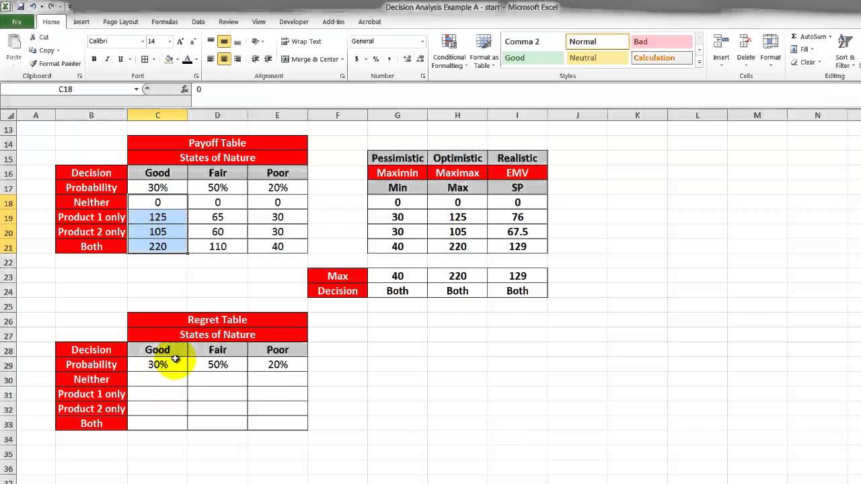Toggle Middle Align, currently highlighted
The width and height of the screenshot is (861, 484).
click(224, 41)
